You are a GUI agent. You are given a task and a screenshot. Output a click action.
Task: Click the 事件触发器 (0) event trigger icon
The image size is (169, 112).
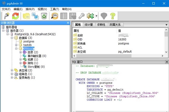25,56
